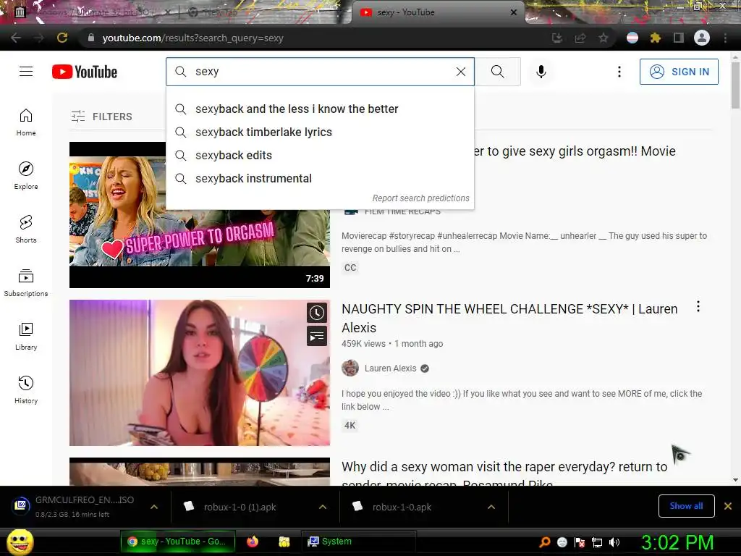The image size is (741, 556).
Task: Open the System taskbar window
Action: (x=359, y=542)
